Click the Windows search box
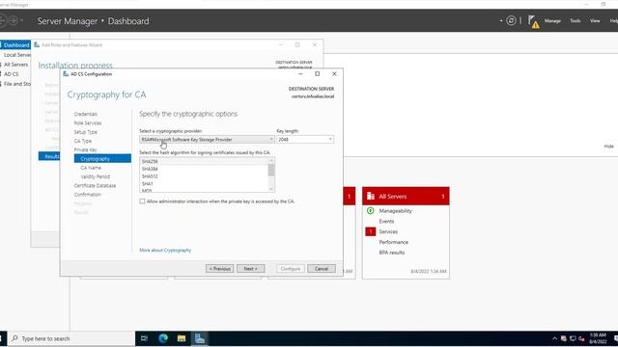 pyautogui.click(x=70, y=338)
